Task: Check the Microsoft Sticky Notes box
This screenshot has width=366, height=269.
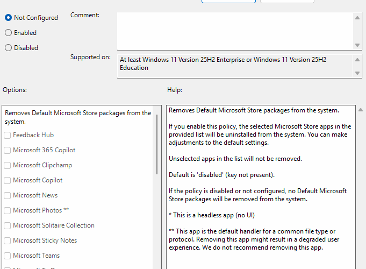Action: pos(8,240)
